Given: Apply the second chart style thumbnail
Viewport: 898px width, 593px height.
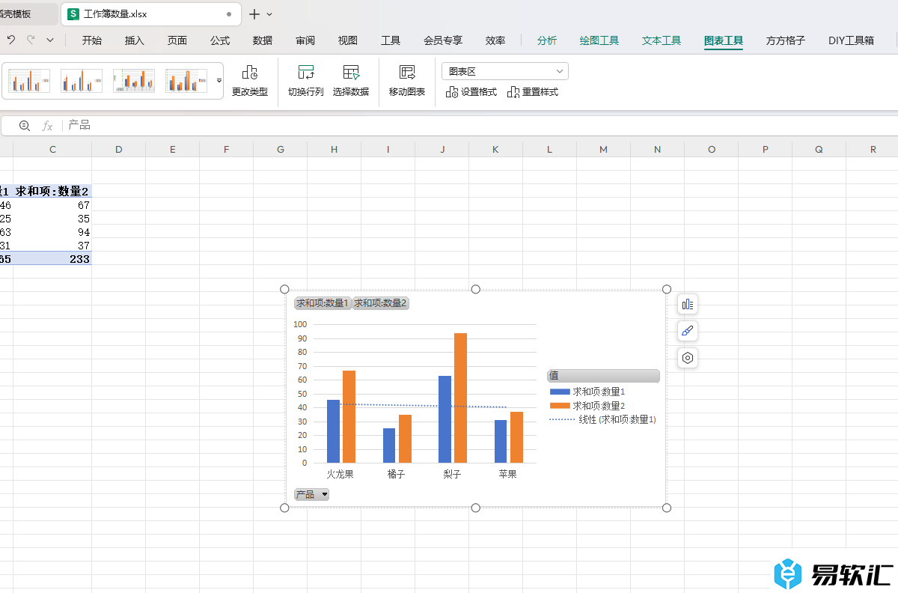Looking at the screenshot, I should tap(82, 81).
